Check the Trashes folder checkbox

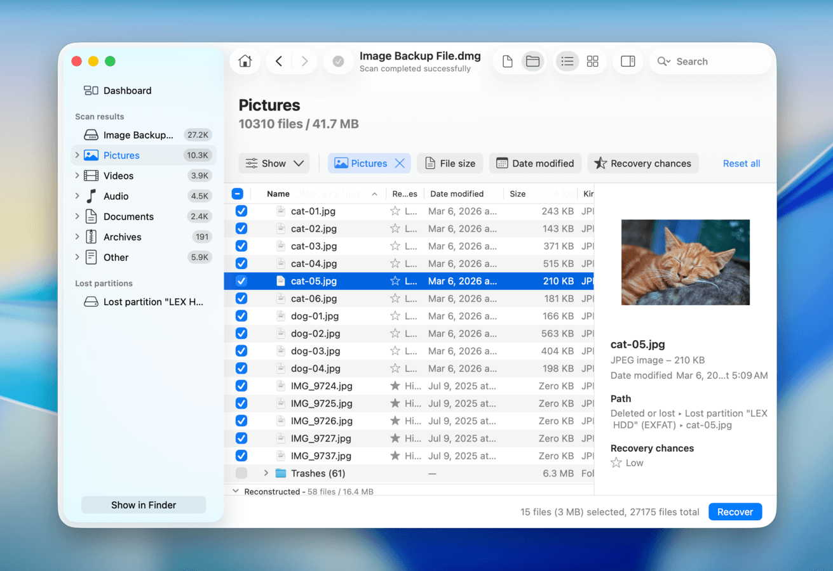click(241, 473)
